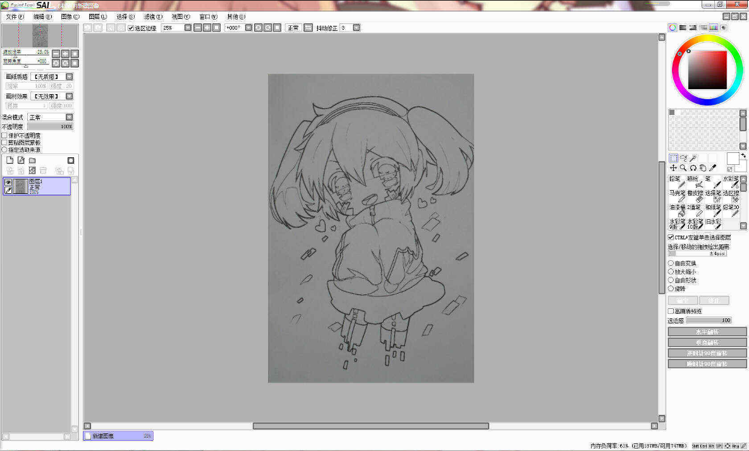749x451 pixels.
Task: Toggle CTRL+左键单击选择图层 checkbox
Action: pyautogui.click(x=671, y=238)
